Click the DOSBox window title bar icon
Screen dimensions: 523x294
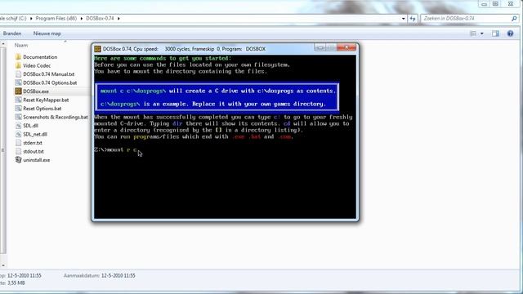point(97,49)
